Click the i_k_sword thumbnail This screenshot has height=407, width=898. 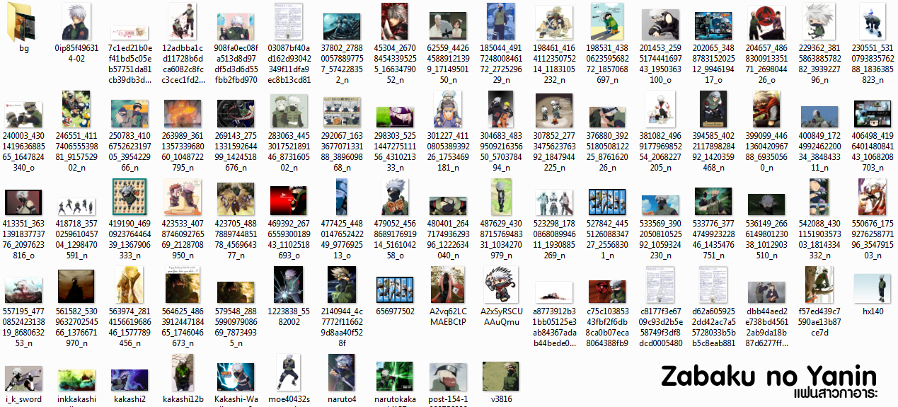pos(23,379)
